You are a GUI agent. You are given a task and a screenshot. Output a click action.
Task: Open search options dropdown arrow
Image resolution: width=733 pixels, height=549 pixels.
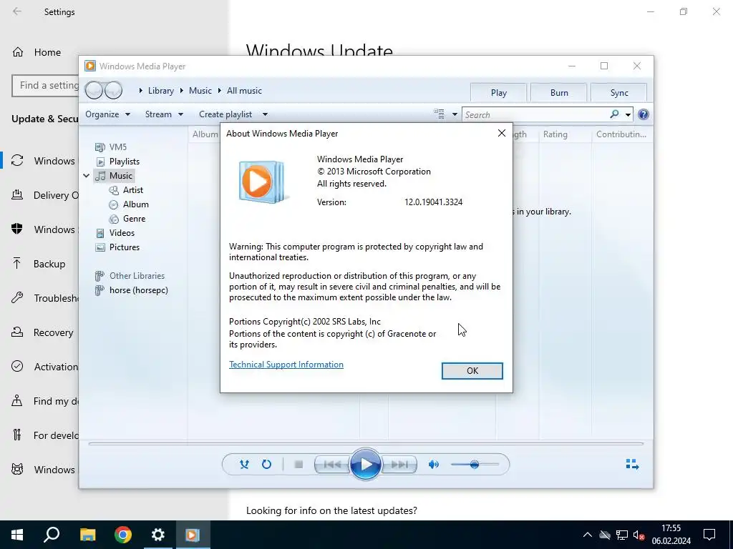[x=628, y=115]
